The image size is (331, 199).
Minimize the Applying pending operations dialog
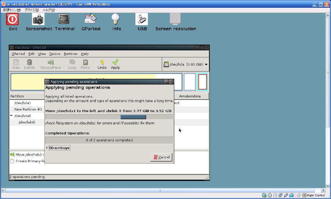pos(166,82)
